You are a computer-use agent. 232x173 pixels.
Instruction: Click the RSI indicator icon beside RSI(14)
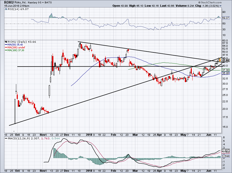pyautogui.click(x=6, y=9)
